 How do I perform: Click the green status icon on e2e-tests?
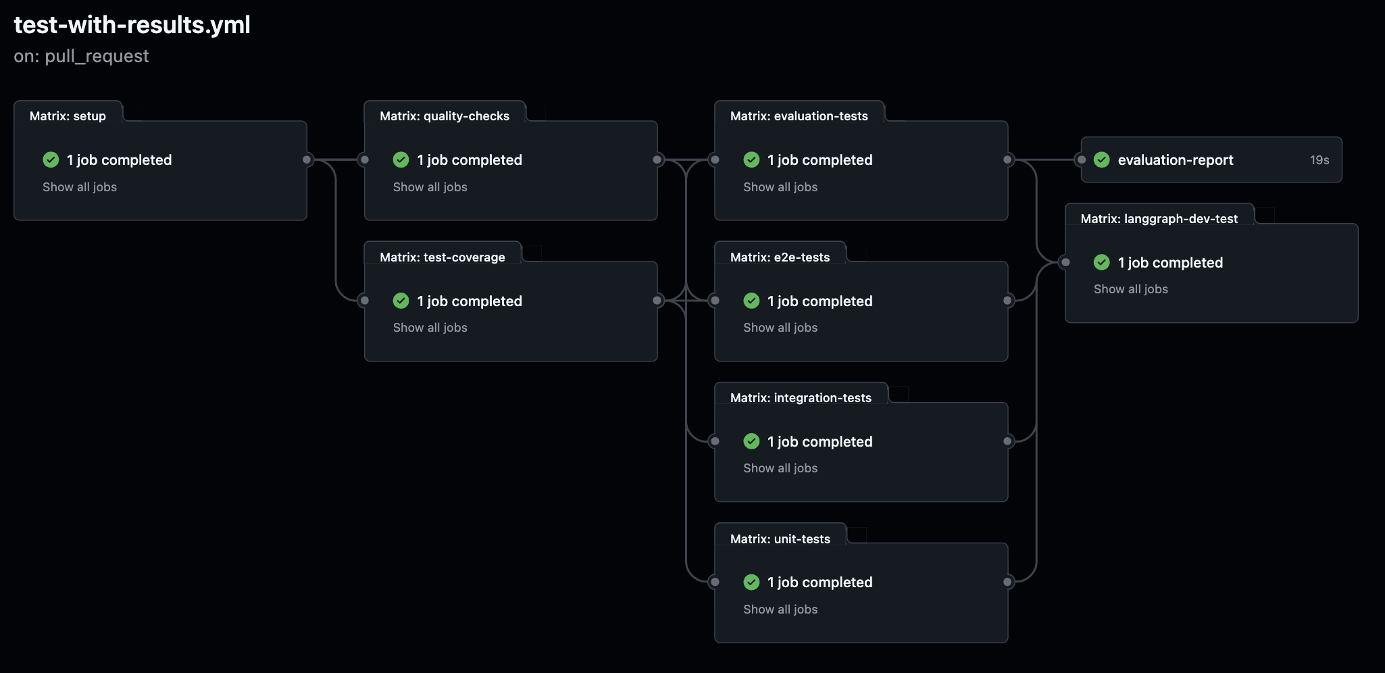tap(751, 301)
